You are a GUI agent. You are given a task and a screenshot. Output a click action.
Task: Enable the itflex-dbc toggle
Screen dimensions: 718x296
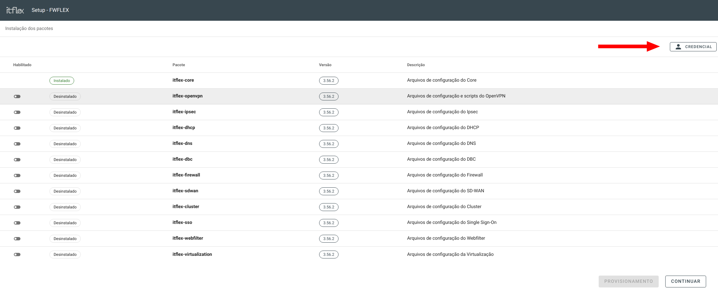click(x=17, y=160)
